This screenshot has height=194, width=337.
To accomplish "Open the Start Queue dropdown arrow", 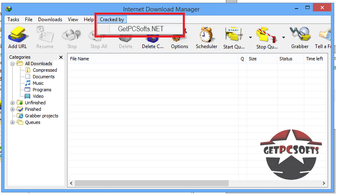I will (251, 37).
